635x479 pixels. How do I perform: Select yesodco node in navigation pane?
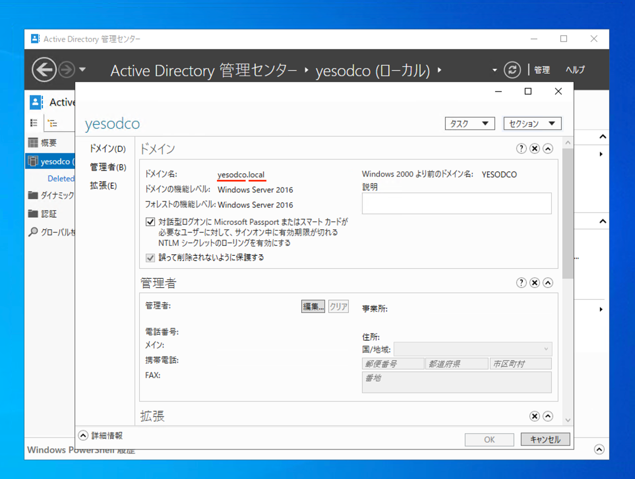coord(50,161)
